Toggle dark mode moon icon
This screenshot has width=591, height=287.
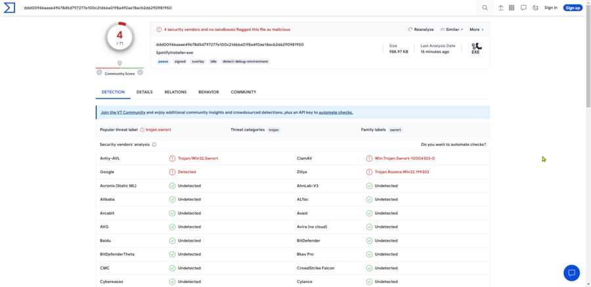(x=535, y=7)
